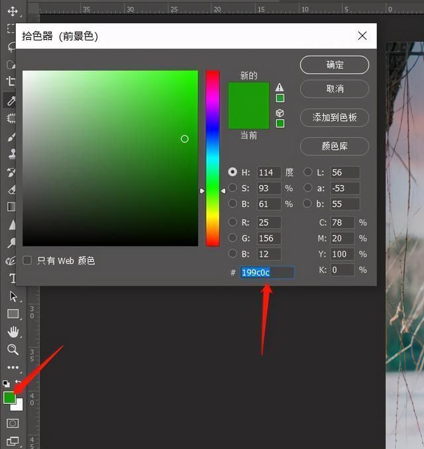Select the Brush tool

coord(11,137)
